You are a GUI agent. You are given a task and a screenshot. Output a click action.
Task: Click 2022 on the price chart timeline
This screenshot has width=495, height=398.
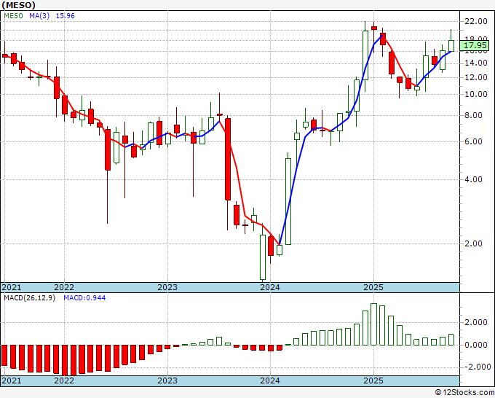64,287
